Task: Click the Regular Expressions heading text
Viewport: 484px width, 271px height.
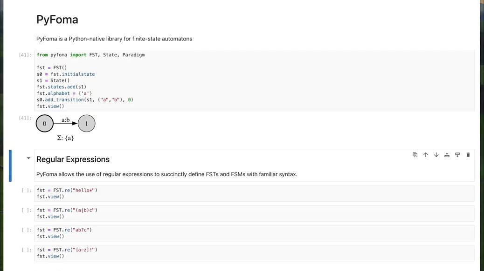Action: [x=73, y=159]
